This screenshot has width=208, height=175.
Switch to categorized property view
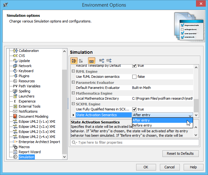tap(74, 60)
